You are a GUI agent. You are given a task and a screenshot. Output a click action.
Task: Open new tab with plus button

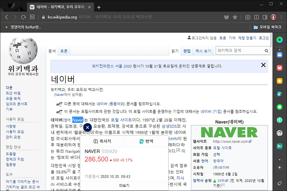(99, 7)
